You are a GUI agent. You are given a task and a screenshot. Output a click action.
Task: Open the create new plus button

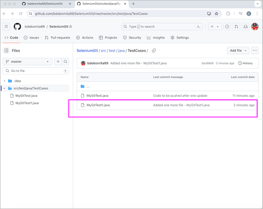(x=212, y=27)
